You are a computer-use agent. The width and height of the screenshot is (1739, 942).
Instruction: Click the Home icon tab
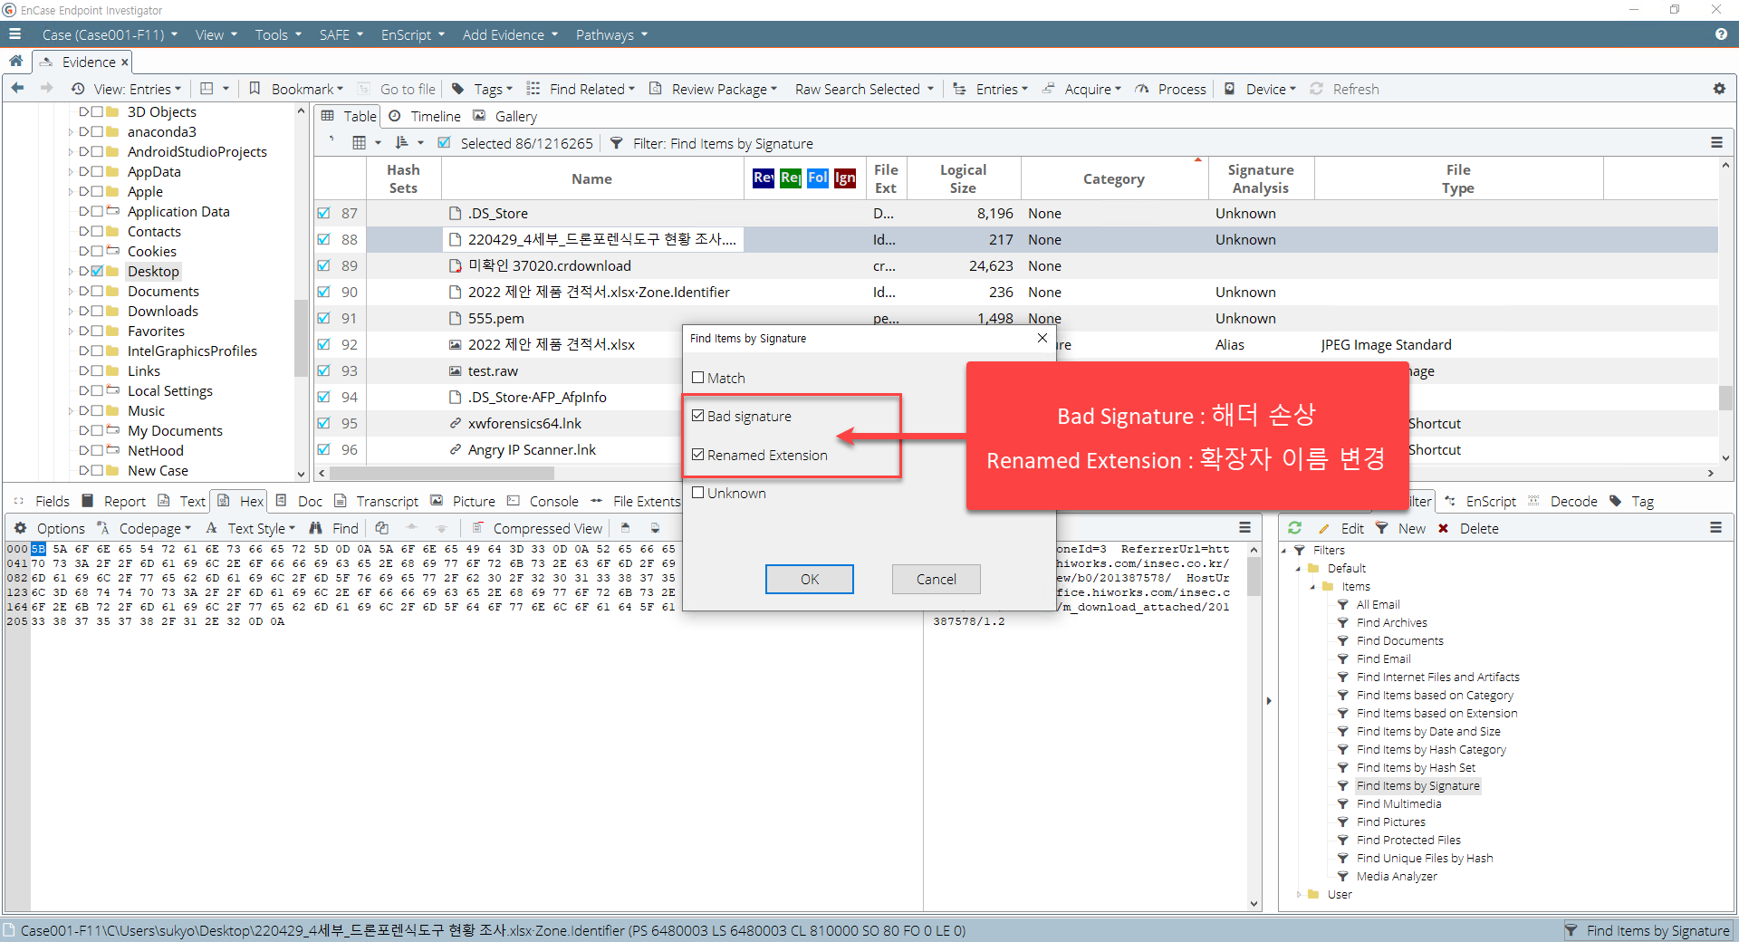point(15,62)
